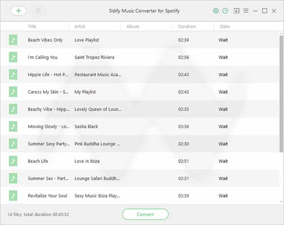Select the Hippie Life - Hot P... title
Image resolution: width=284 pixels, height=225 pixels.
[x=48, y=75]
